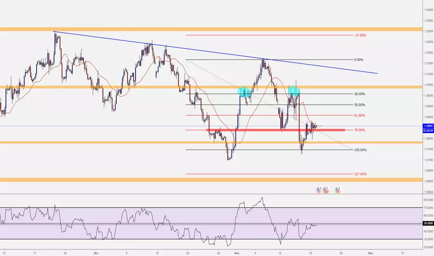Click the US economic event icon numbered 4
The height and width of the screenshot is (256, 434).
[319, 190]
